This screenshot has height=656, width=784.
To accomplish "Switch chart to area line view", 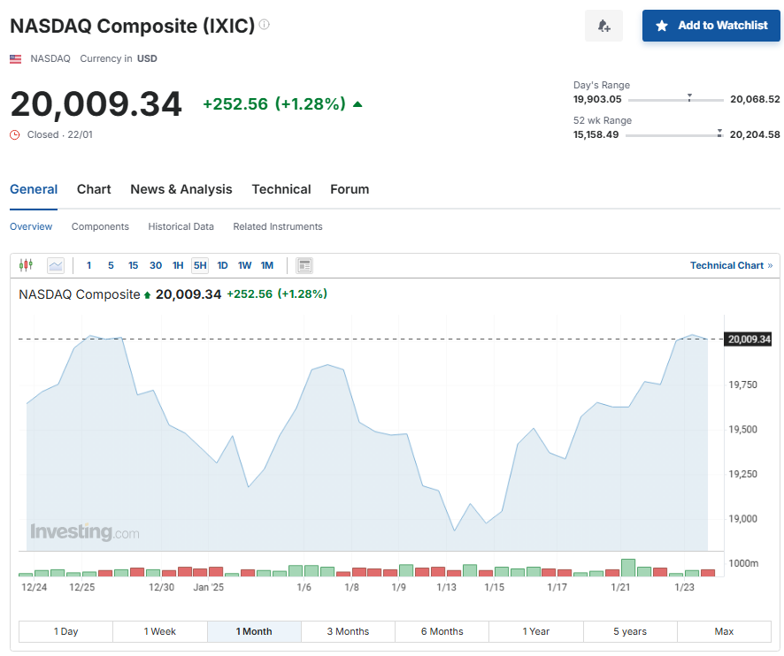I will pos(56,265).
